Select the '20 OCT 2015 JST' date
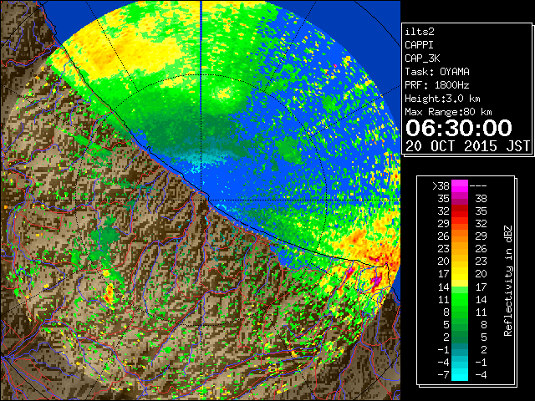The height and width of the screenshot is (401, 535). tap(468, 146)
